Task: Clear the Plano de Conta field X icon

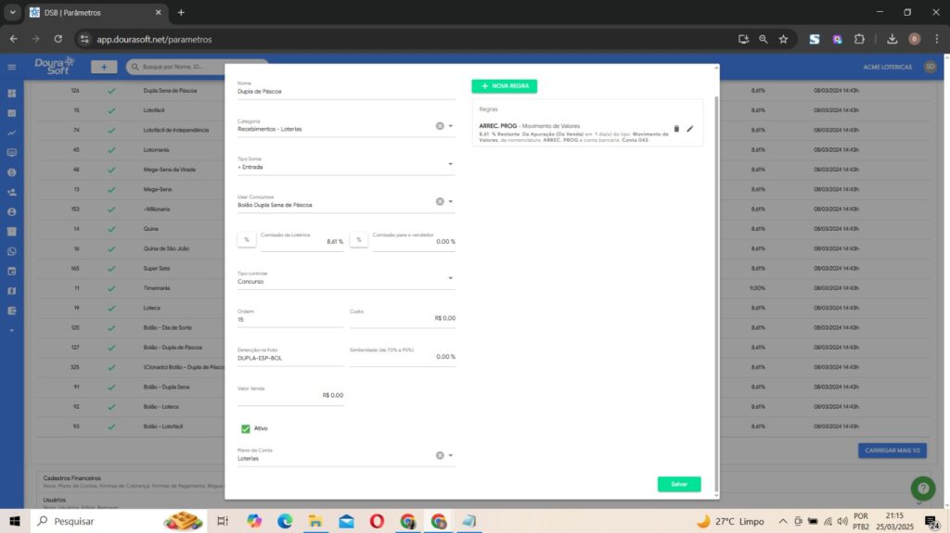Action: click(440, 455)
